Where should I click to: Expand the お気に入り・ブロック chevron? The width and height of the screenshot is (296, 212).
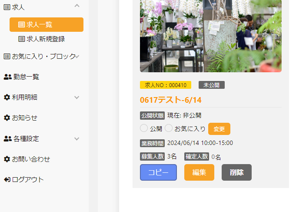tap(77, 56)
